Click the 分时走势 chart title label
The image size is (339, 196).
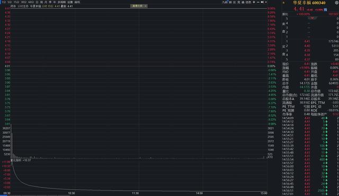click(23, 6)
